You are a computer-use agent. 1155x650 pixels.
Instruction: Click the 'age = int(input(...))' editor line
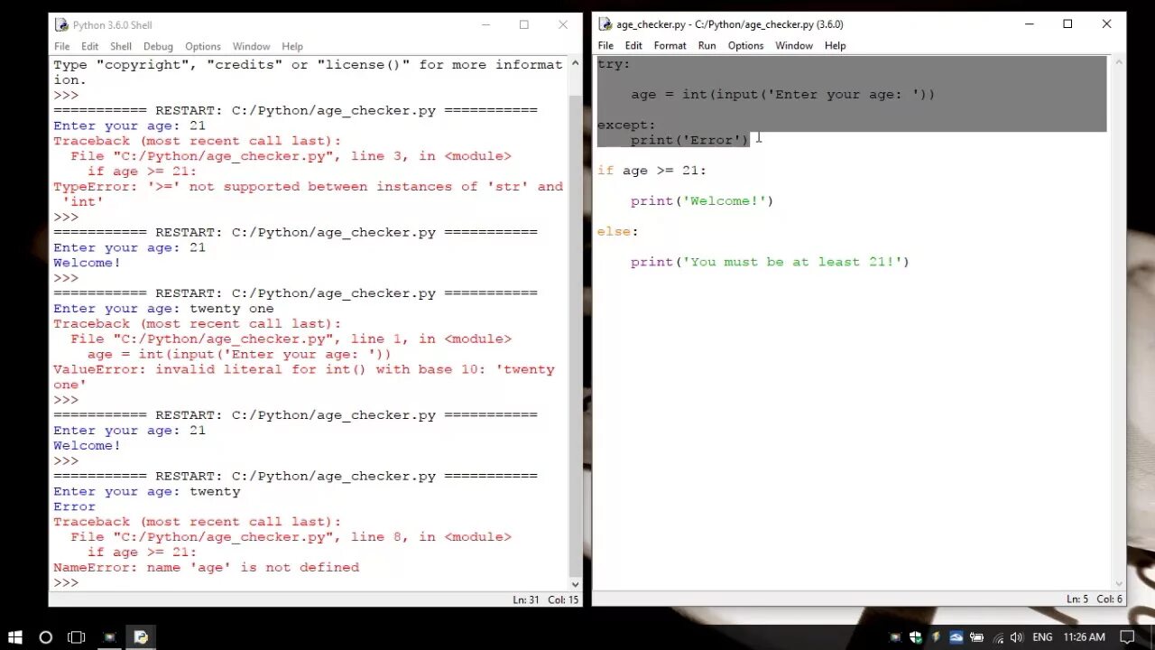coord(782,94)
